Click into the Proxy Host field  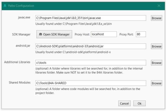click(104, 34)
